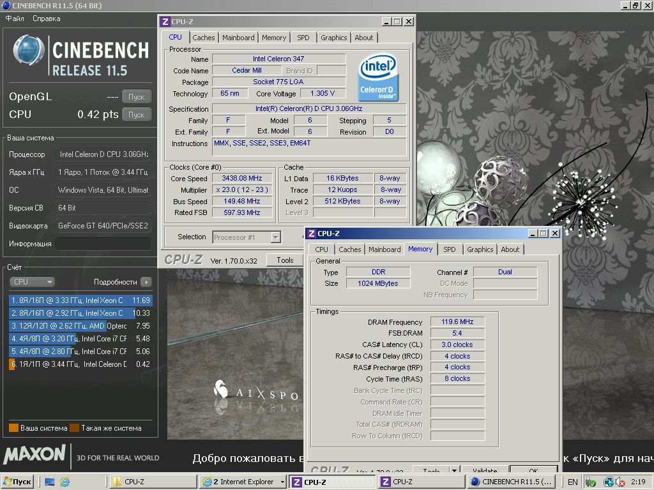Screen dimensions: 654x490
Task: Expand Подробности with the arrow button
Action: point(146,282)
